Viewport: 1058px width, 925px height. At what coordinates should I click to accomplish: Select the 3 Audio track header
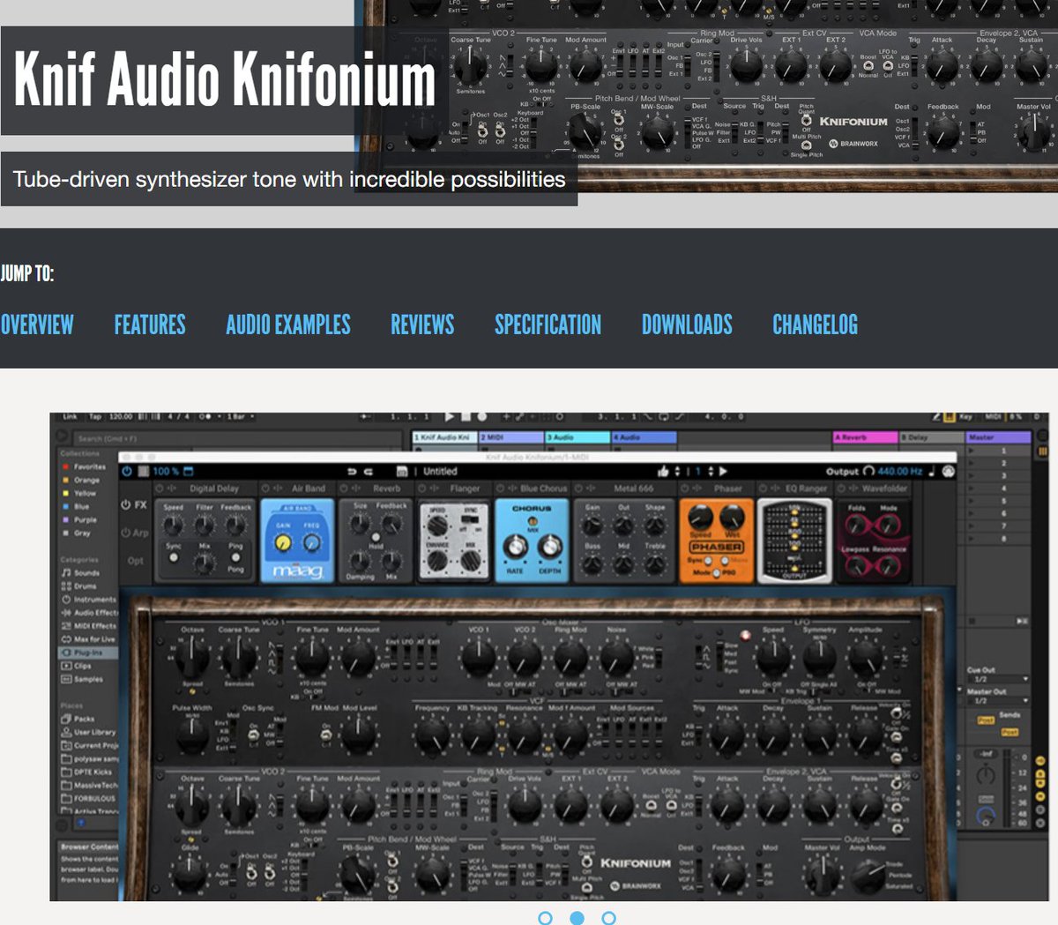577,436
